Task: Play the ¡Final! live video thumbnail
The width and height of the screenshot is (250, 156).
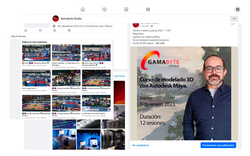Action: [x=36, y=53]
